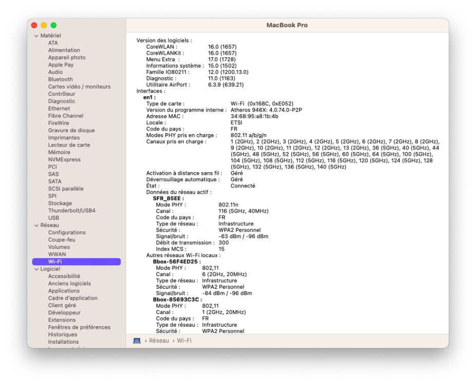476x384 pixels.
Task: Click firmware value Atheros 946X: 4.0.74.0-P2P
Action: [x=266, y=110]
